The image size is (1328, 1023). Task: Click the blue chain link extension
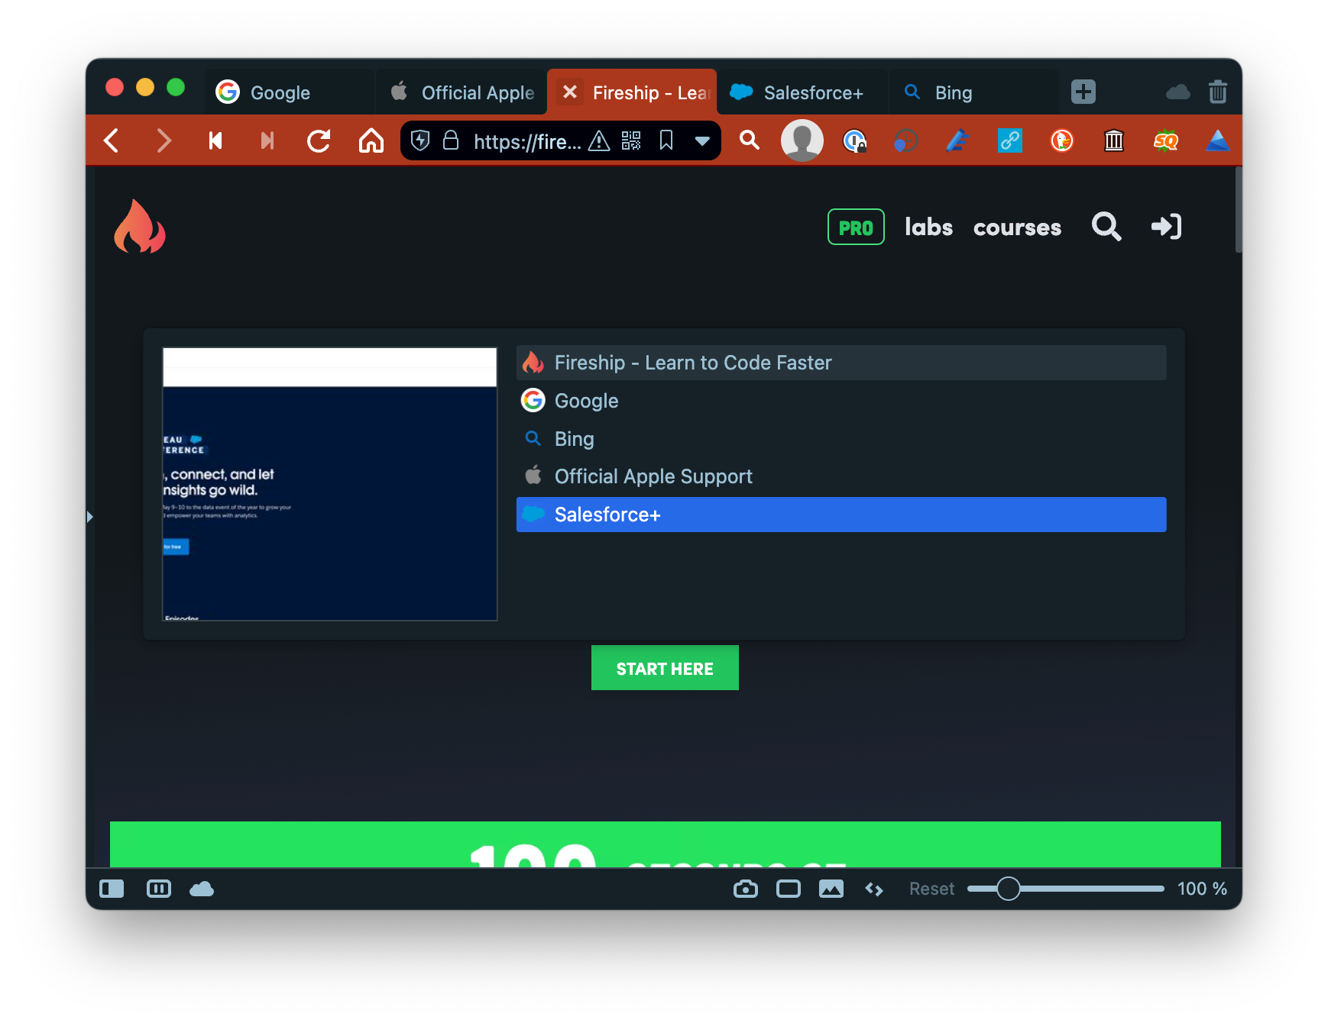[x=1009, y=140]
